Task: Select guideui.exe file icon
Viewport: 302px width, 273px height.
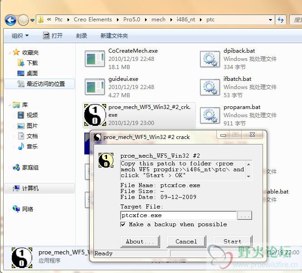Action: pos(95,87)
